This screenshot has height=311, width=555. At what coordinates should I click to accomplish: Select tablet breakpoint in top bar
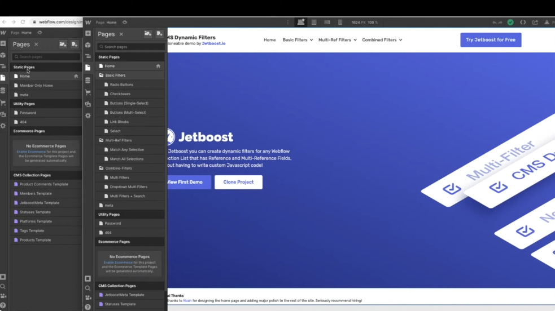pos(313,22)
